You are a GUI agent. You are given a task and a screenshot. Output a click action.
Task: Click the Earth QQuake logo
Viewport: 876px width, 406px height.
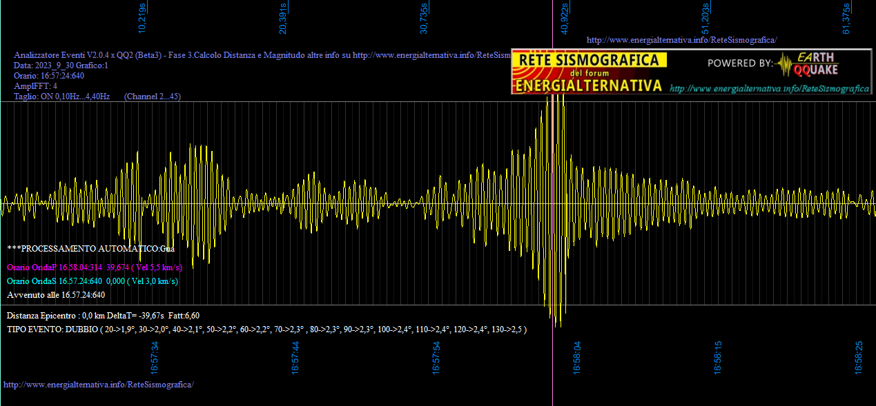[806, 64]
